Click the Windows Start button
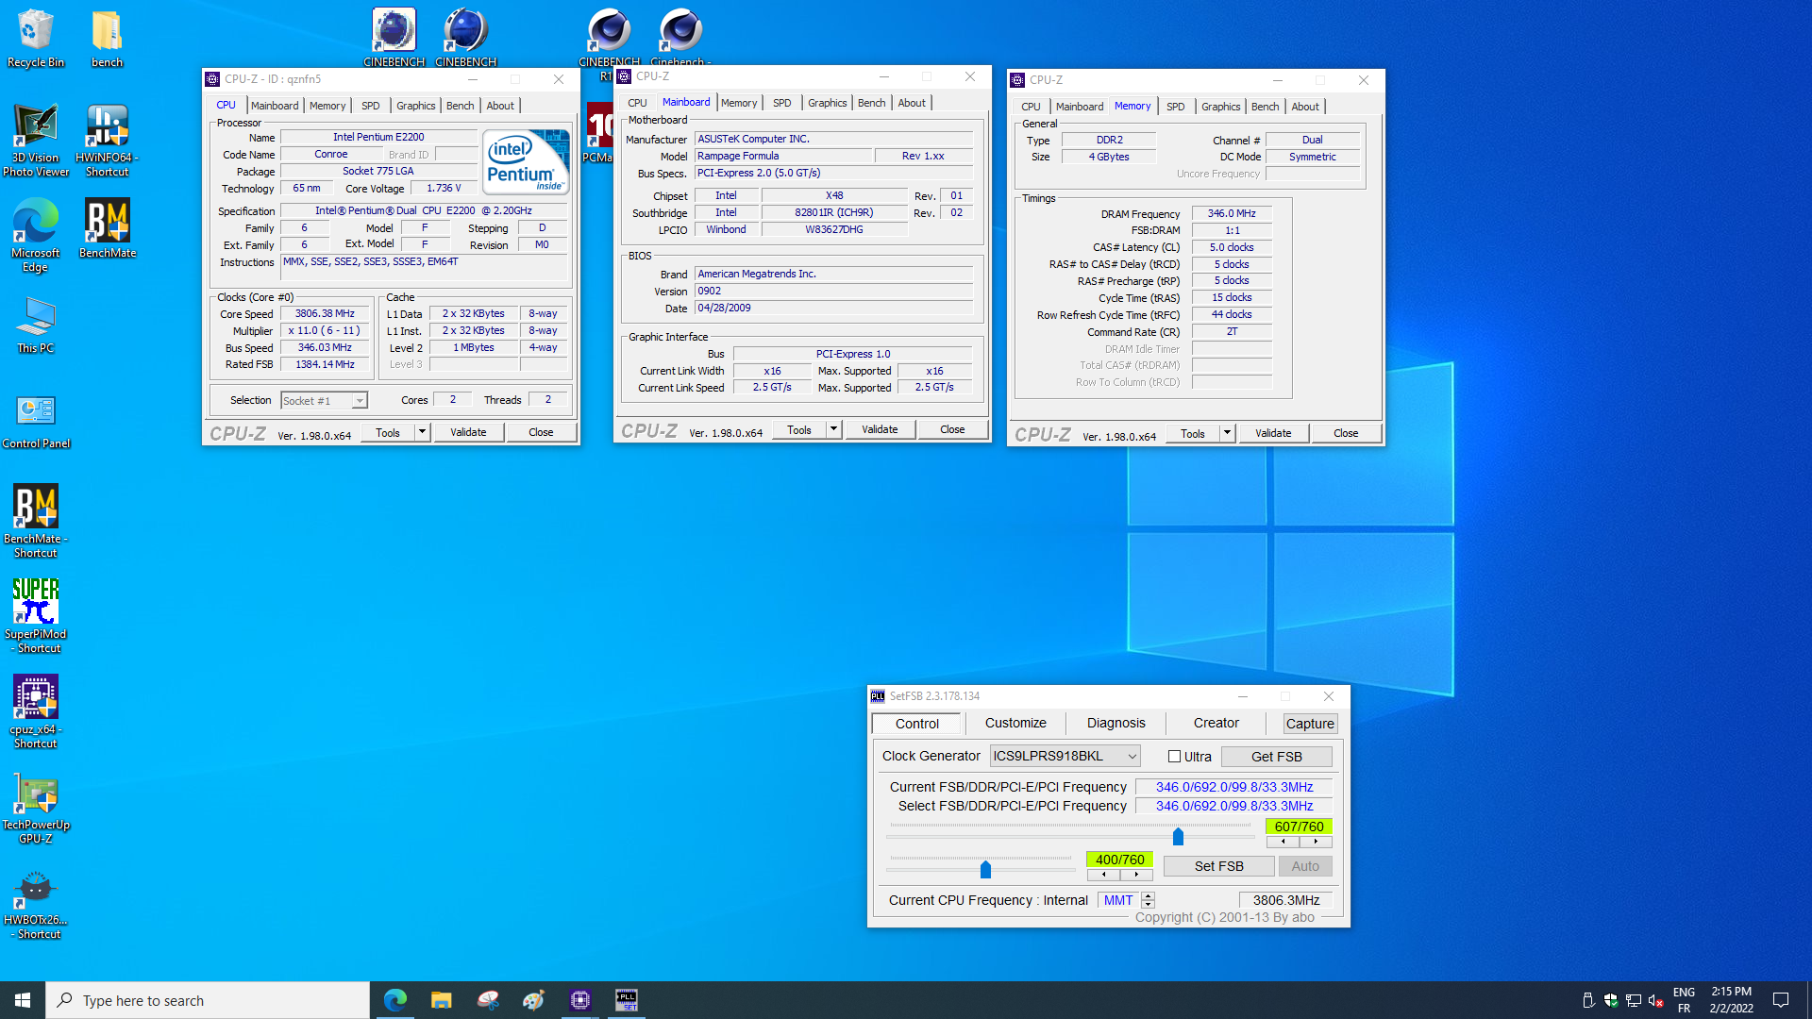This screenshot has height=1019, width=1812. click(23, 1000)
